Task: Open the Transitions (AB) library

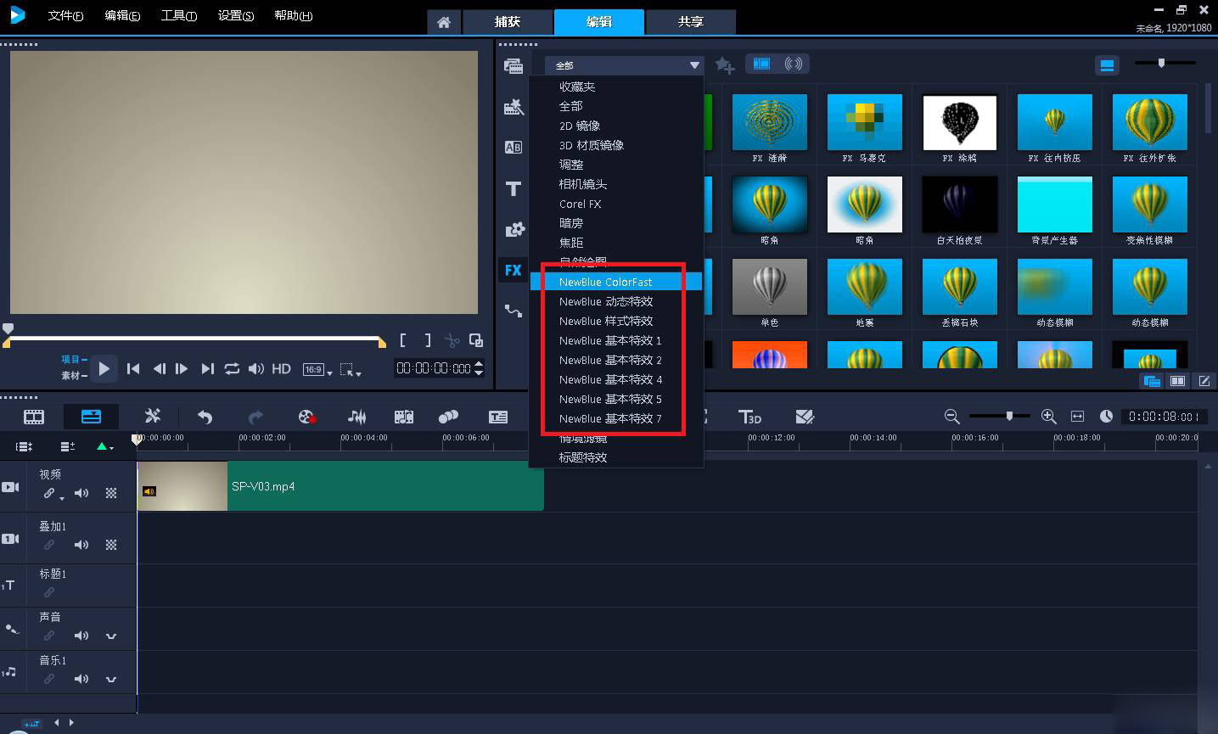Action: (514, 147)
